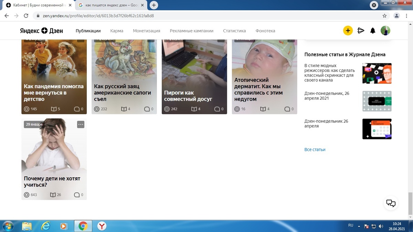This screenshot has height=232, width=413.
Task: Click views icon showing 16 on dermatitis card
Action: (237, 109)
